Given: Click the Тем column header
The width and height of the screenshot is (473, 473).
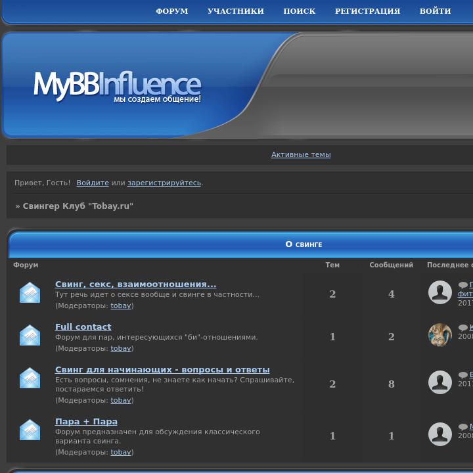Looking at the screenshot, I should 332,265.
